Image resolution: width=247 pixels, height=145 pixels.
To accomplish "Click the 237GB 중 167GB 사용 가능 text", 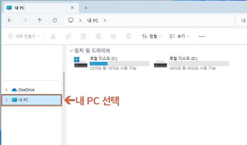I will [x=113, y=68].
